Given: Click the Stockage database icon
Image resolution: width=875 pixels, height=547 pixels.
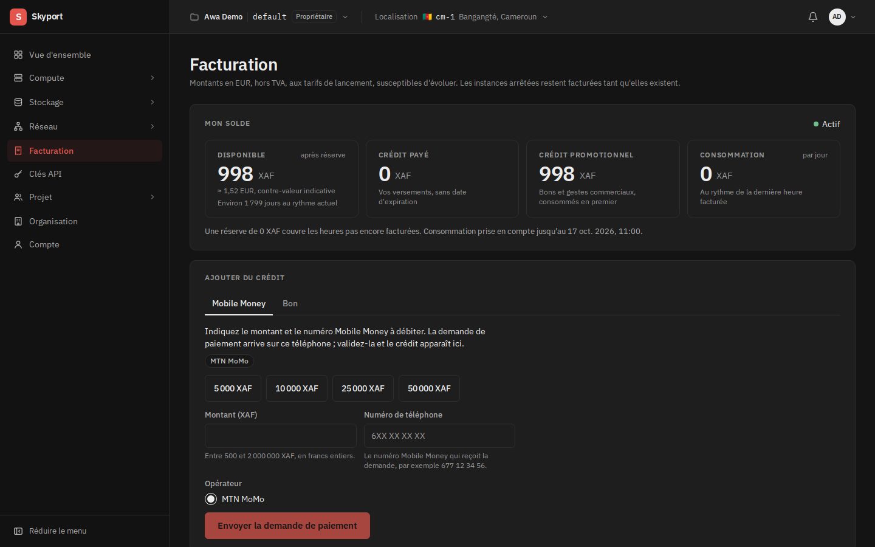Looking at the screenshot, I should [18, 102].
